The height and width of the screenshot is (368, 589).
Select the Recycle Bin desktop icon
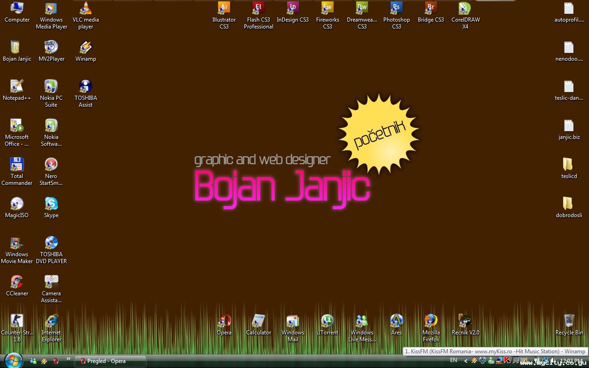point(569,325)
